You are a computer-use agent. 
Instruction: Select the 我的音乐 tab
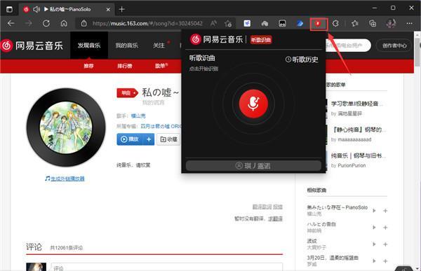coord(126,46)
